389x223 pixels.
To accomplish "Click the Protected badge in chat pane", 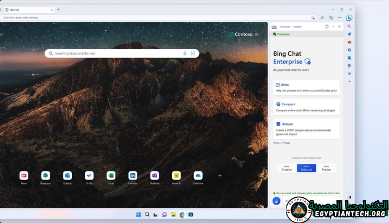I will pos(281,34).
